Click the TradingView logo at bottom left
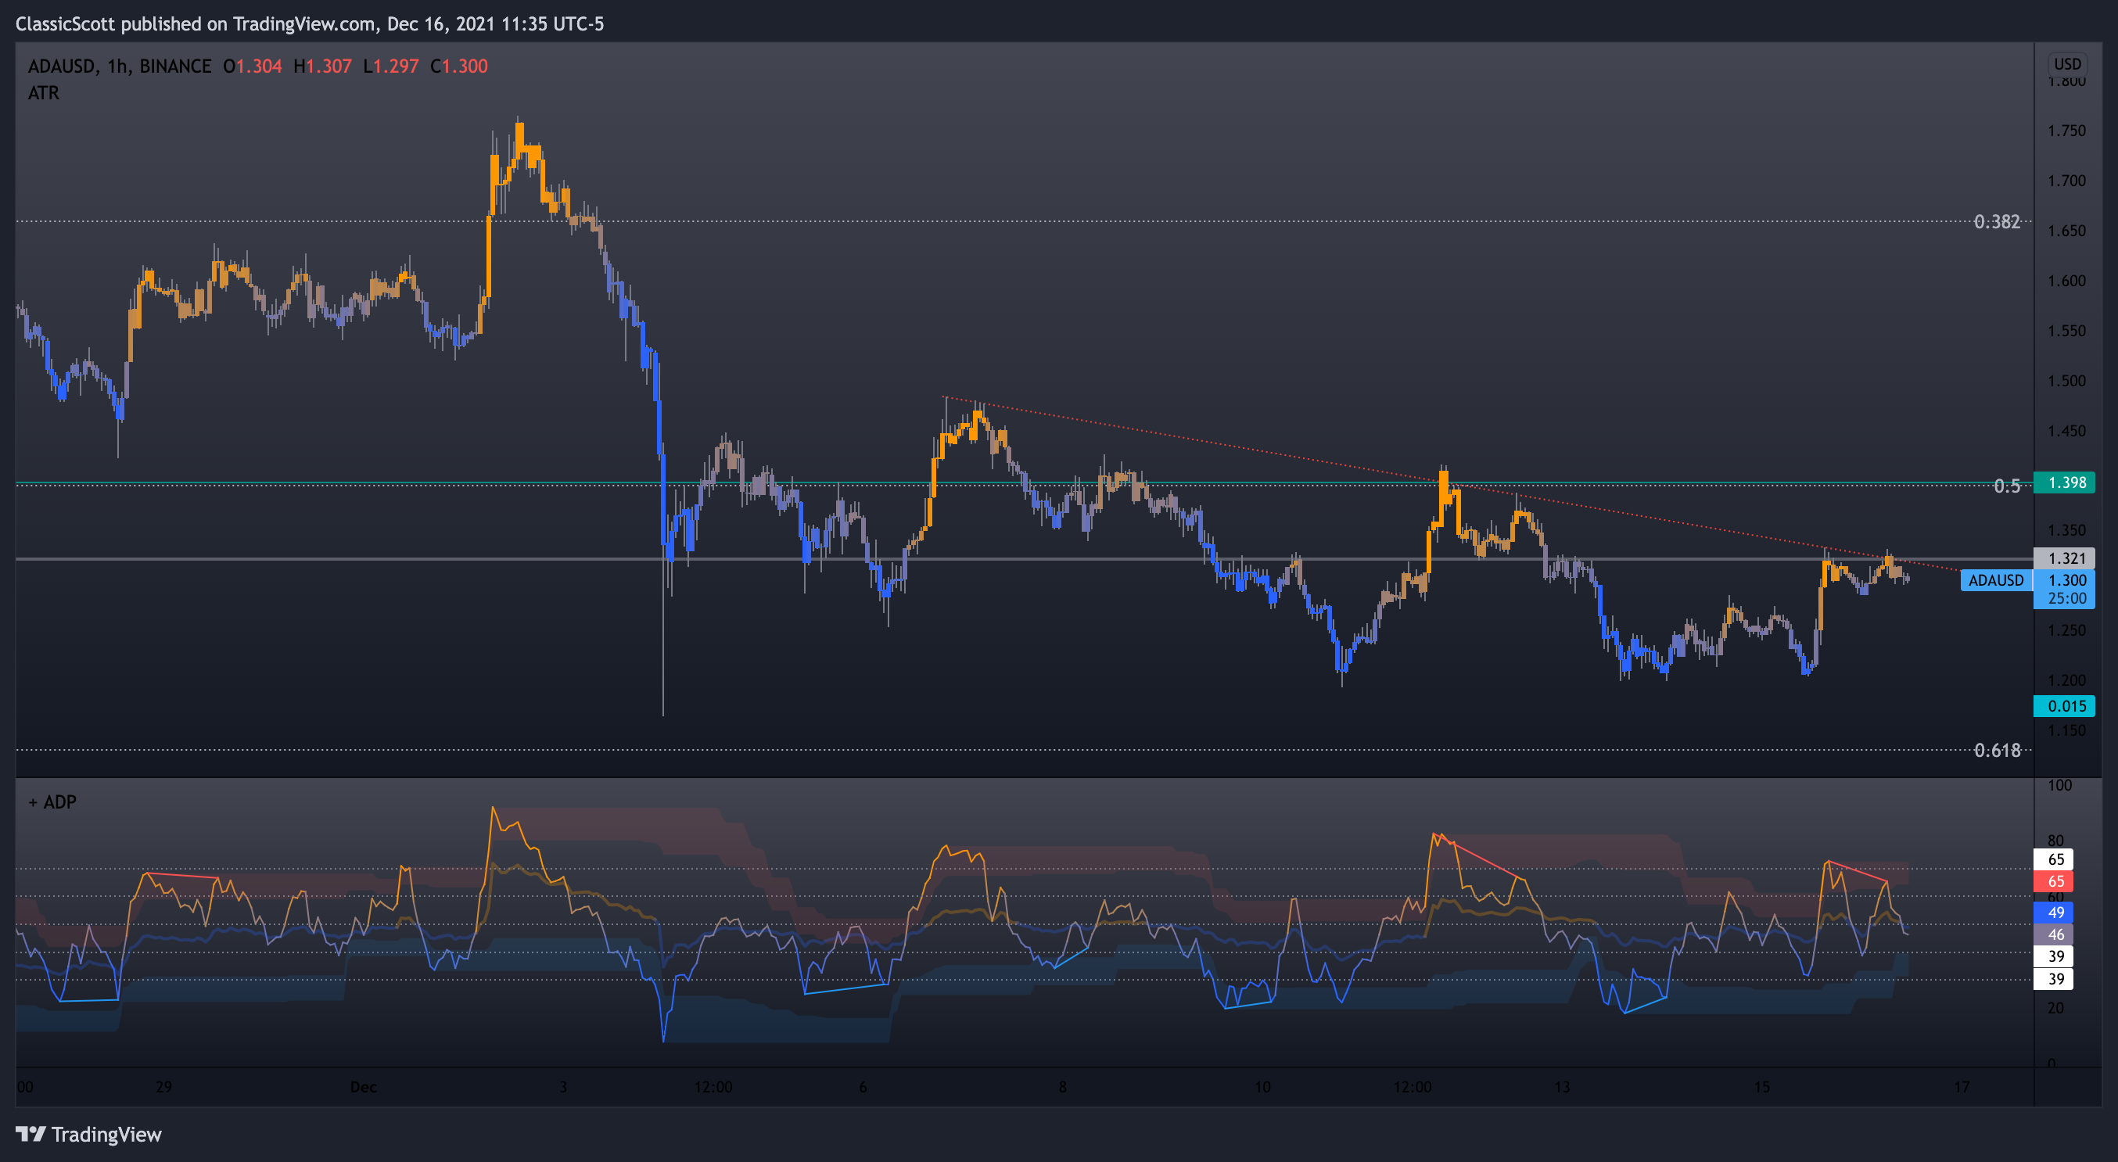Viewport: 2118px width, 1162px height. pyautogui.click(x=89, y=1134)
